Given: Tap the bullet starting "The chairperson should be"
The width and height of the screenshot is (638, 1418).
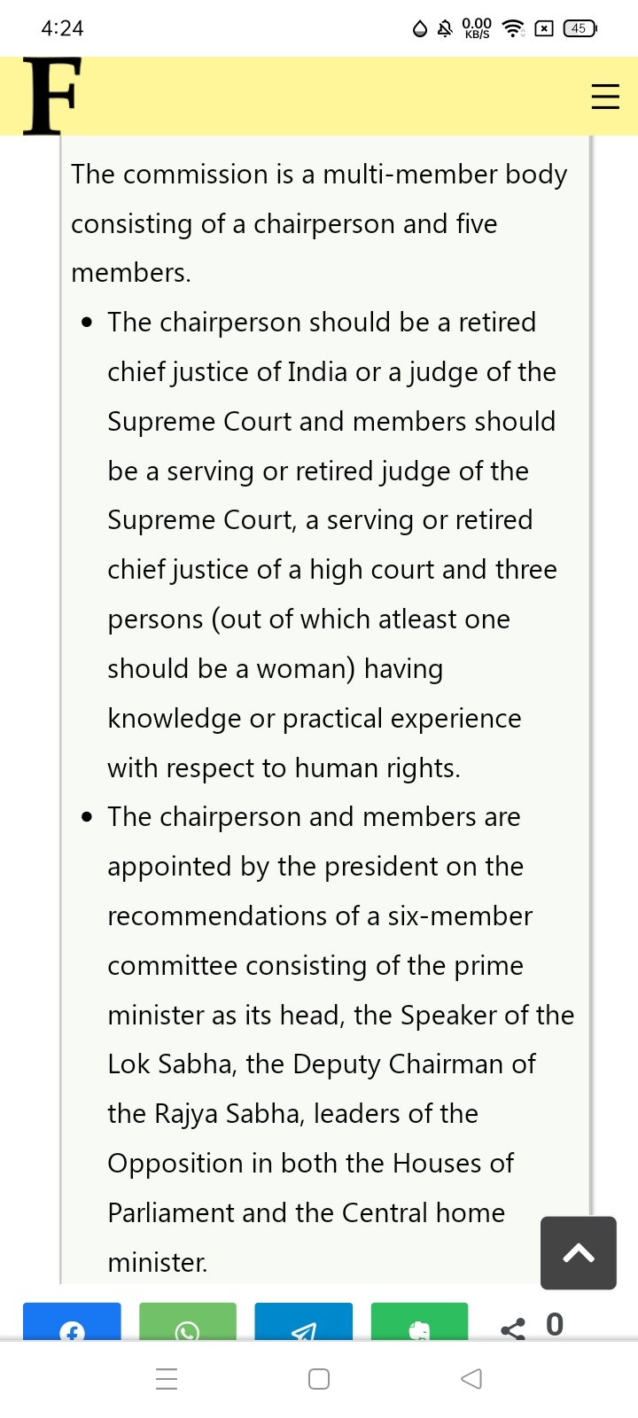Looking at the screenshot, I should 332,544.
